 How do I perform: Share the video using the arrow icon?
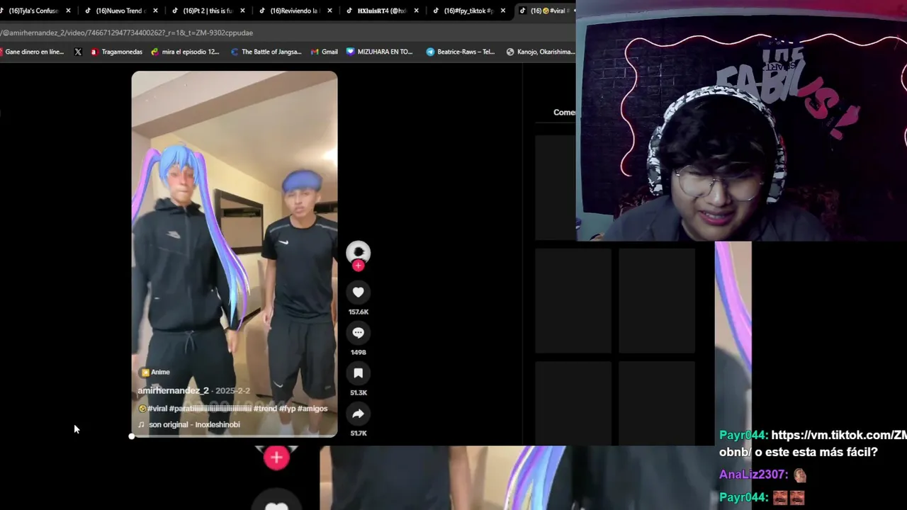click(358, 414)
